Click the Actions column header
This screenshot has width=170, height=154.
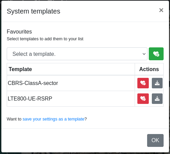click(149, 69)
